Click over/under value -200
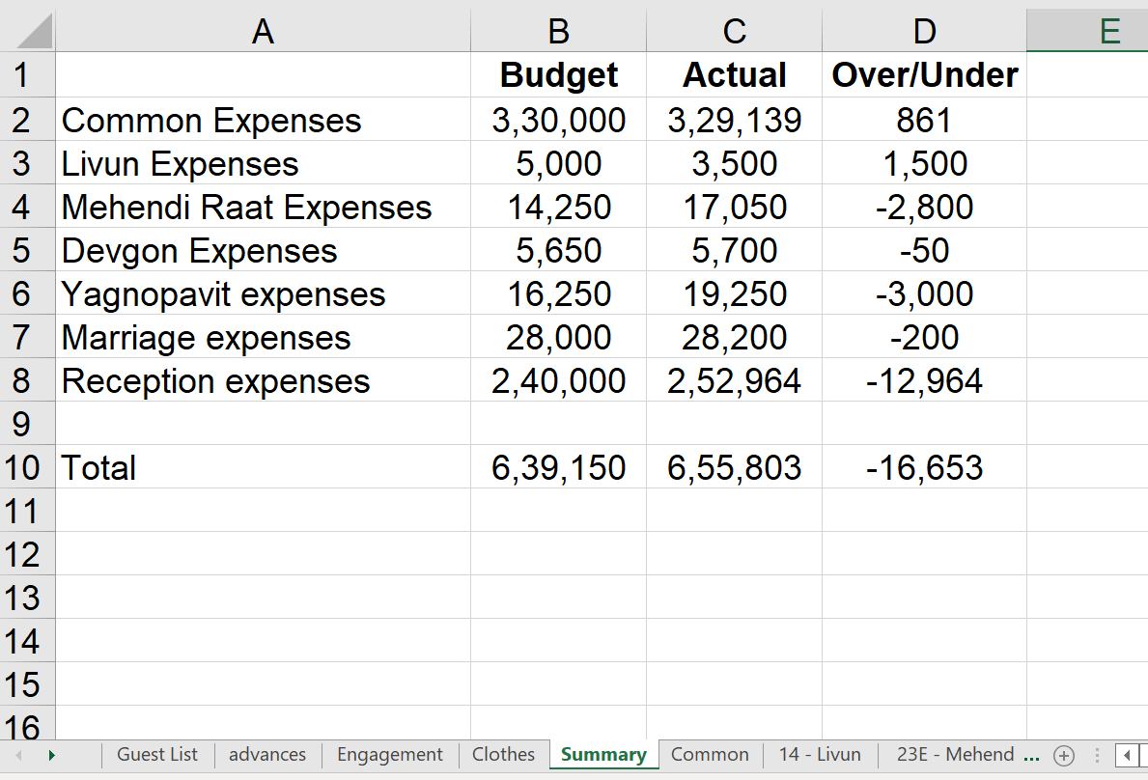 925,337
